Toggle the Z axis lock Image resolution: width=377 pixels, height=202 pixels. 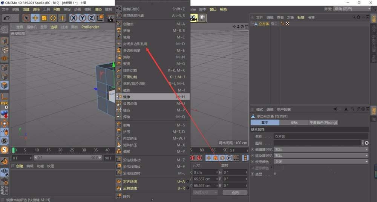click(x=91, y=18)
